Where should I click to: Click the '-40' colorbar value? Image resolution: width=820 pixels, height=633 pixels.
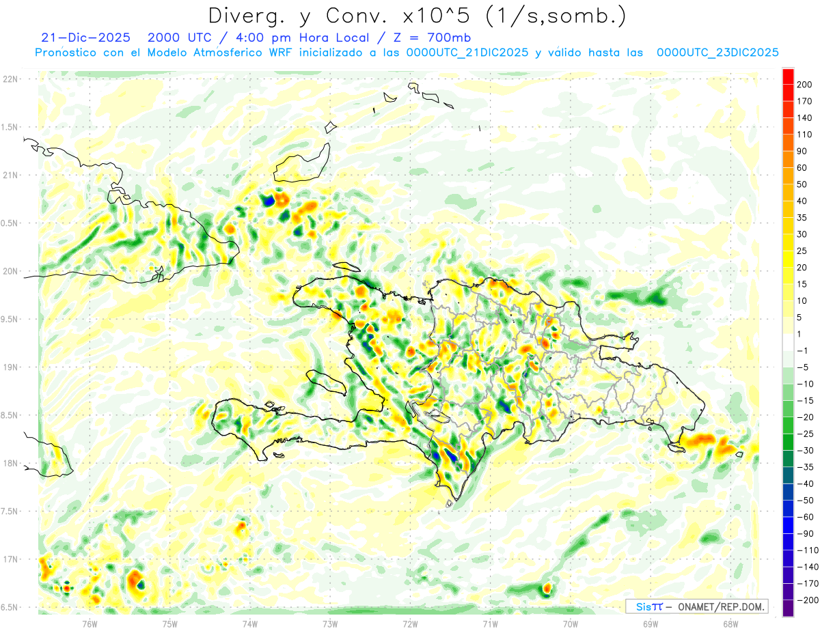click(806, 484)
